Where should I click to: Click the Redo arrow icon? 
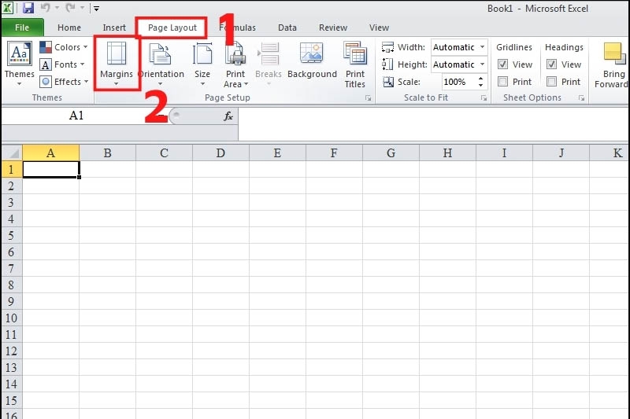70,8
